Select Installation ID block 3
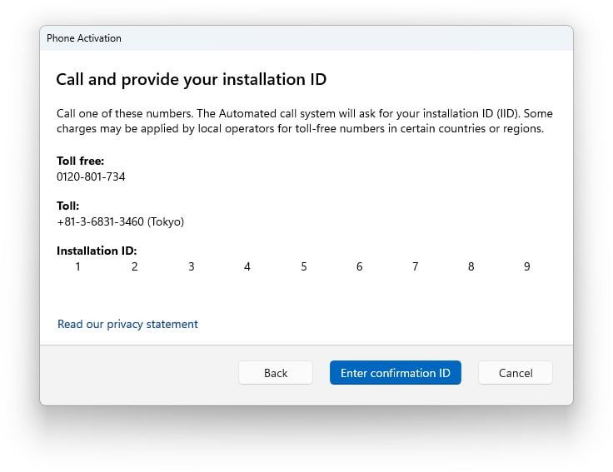The height and width of the screenshot is (472, 613). (x=192, y=267)
